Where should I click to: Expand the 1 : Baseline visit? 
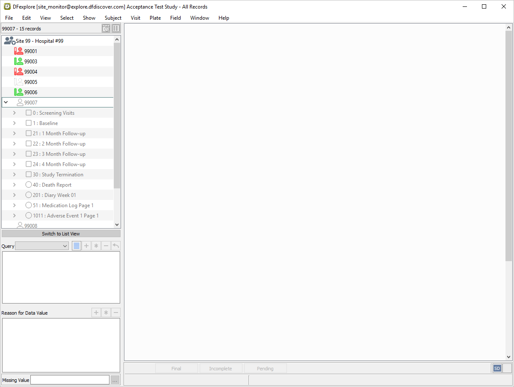click(15, 123)
